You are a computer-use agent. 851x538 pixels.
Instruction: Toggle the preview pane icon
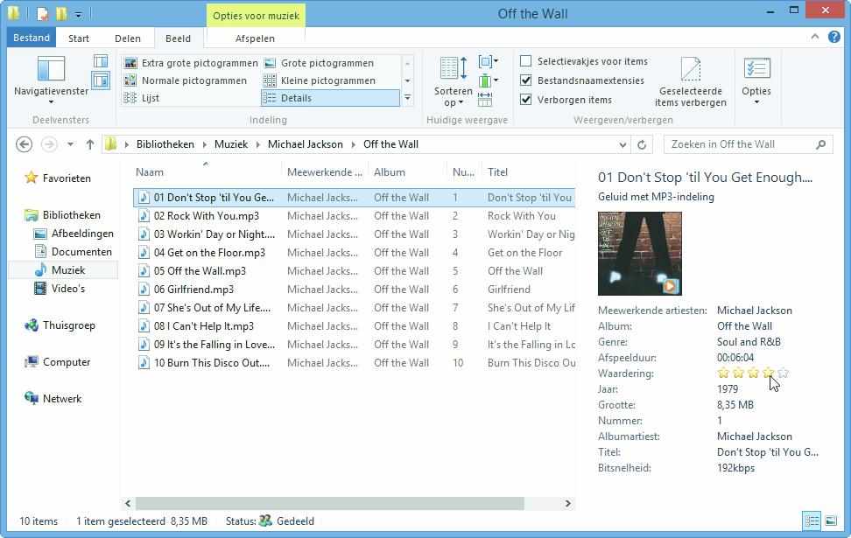coord(101,60)
